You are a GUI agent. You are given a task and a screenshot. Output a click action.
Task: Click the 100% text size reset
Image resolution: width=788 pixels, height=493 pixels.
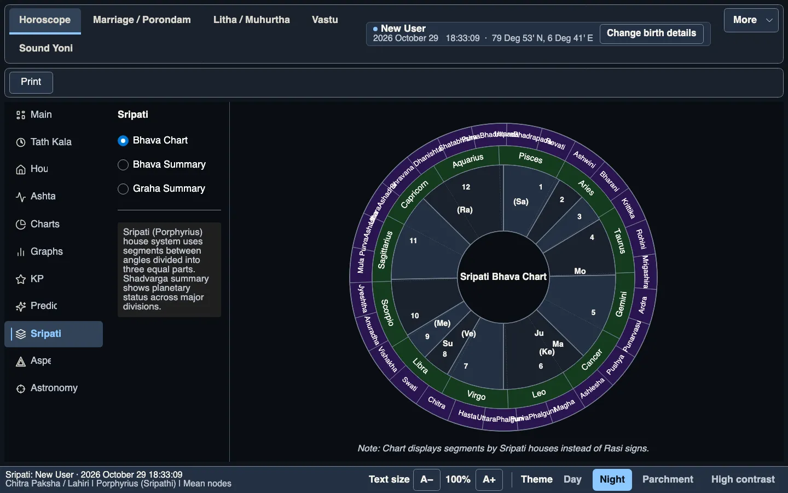coord(458,480)
